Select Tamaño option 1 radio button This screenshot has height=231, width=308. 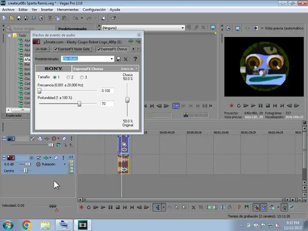[x=55, y=77]
